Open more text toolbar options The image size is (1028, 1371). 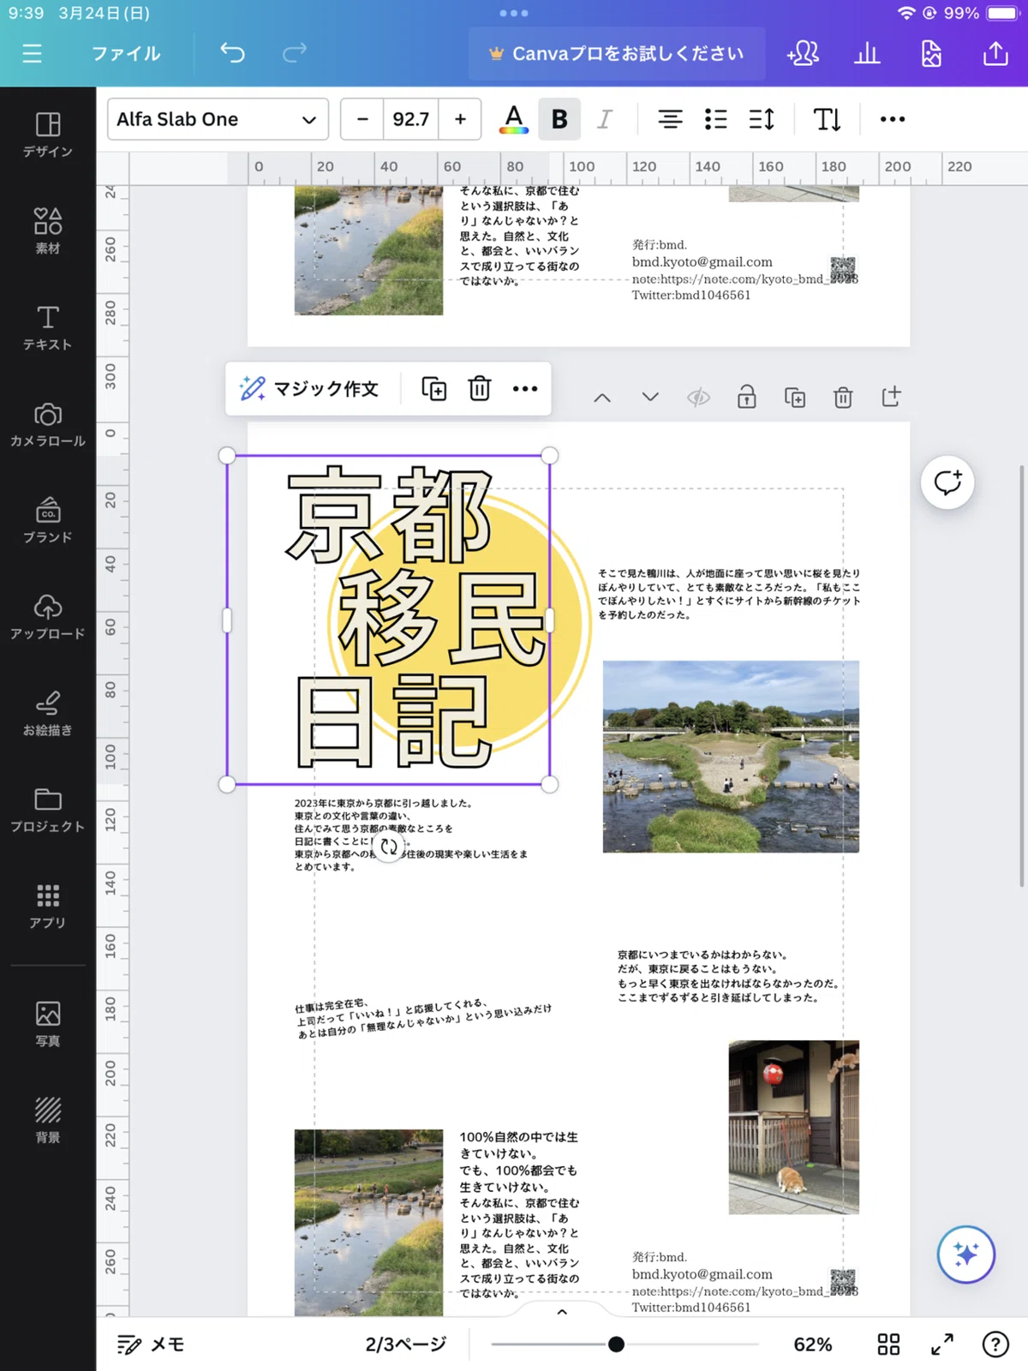[893, 119]
